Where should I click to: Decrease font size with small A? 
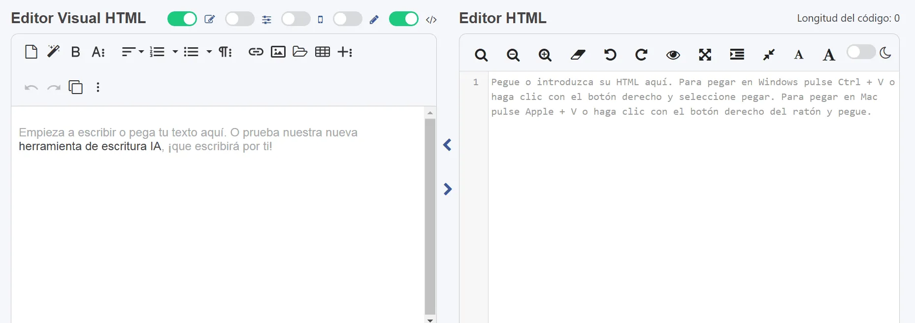point(799,55)
